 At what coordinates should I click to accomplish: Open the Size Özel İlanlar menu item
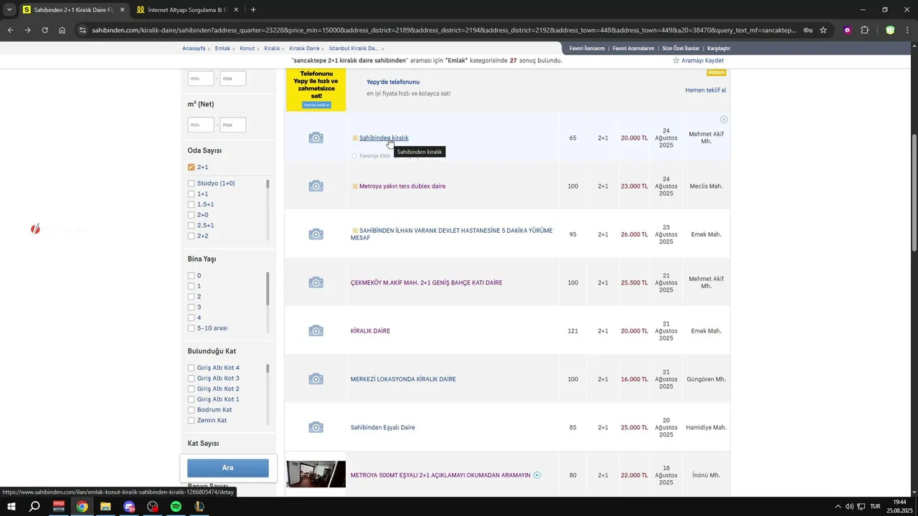[681, 48]
